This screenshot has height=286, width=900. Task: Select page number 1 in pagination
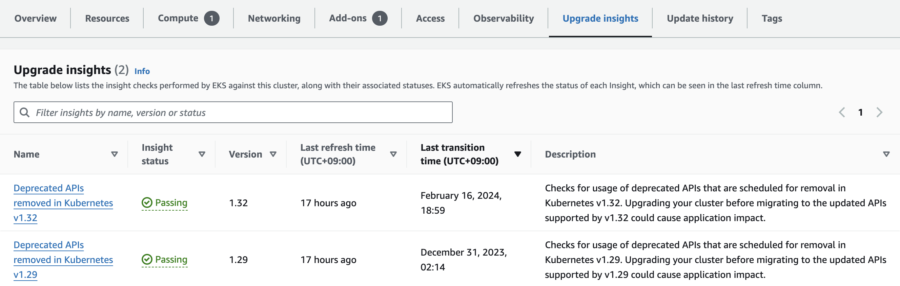point(860,113)
